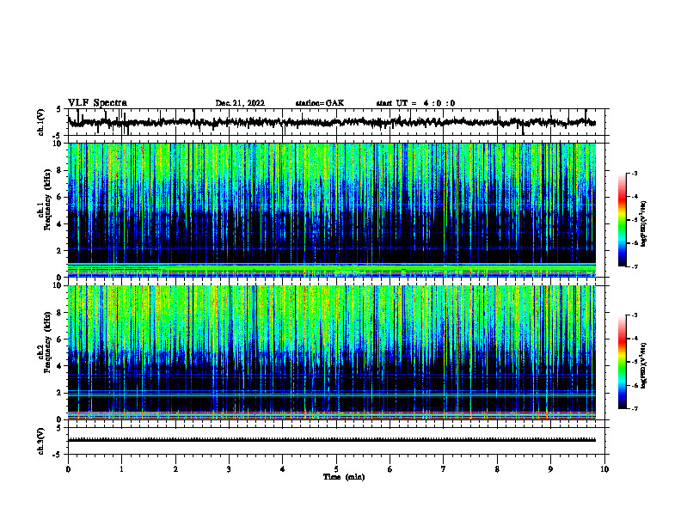
Task: Click the "10" tick on the time axis
Action: pyautogui.click(x=604, y=469)
